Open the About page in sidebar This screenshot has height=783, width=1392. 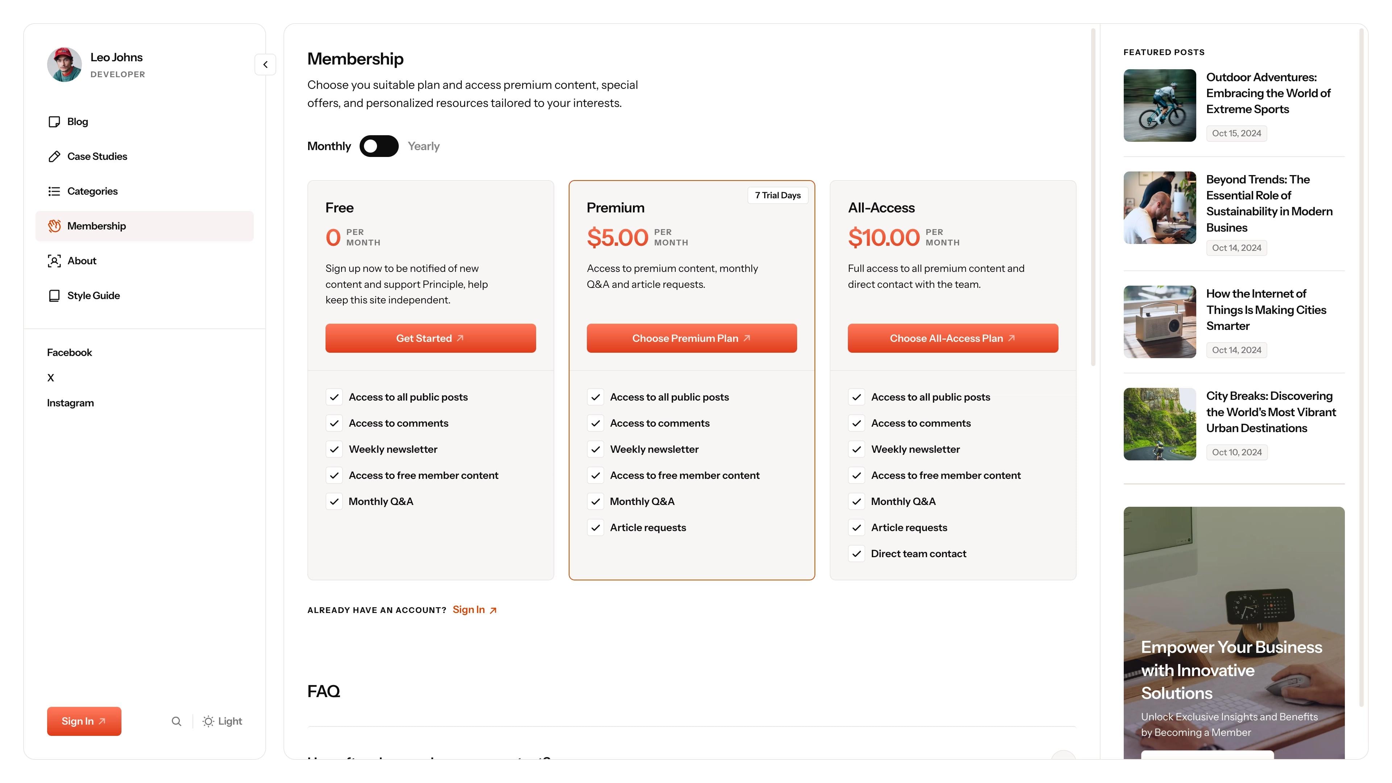tap(82, 261)
